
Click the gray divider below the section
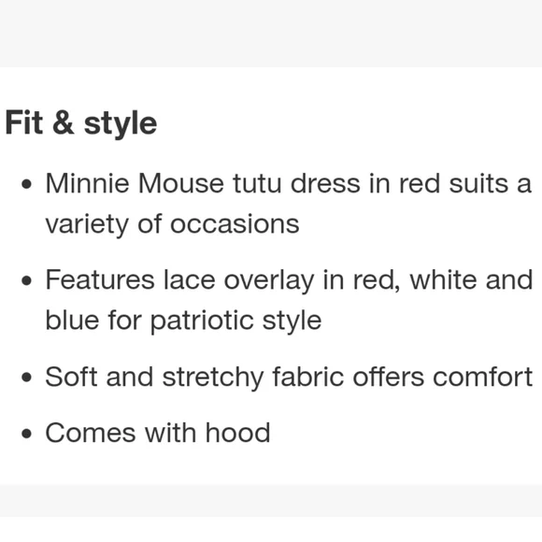[x=271, y=501]
